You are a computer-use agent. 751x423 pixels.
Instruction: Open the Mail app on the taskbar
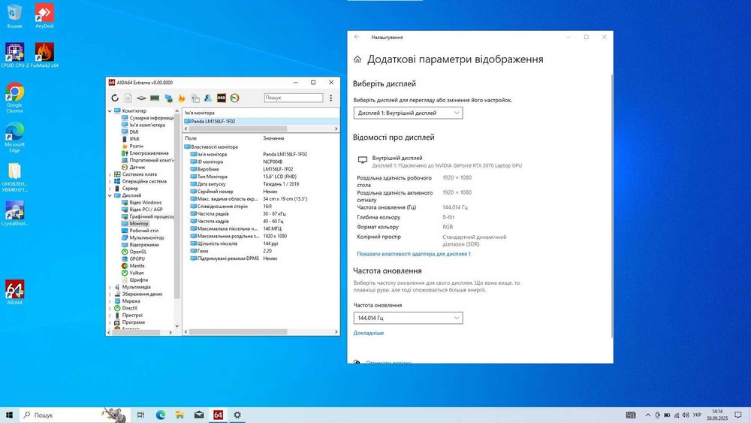[x=199, y=415]
